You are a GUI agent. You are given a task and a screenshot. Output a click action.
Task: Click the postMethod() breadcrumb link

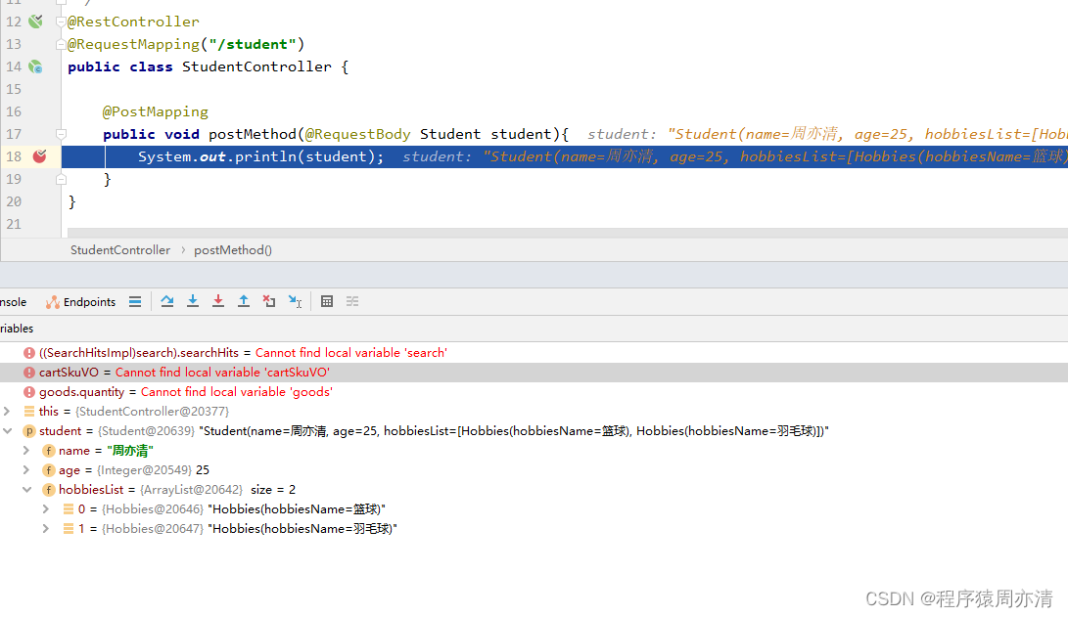tap(232, 249)
